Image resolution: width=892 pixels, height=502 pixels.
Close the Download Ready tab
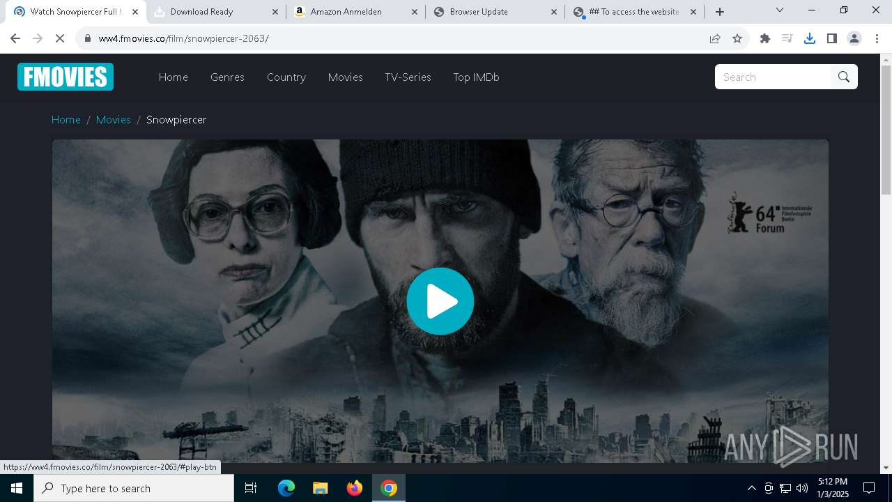click(x=275, y=12)
